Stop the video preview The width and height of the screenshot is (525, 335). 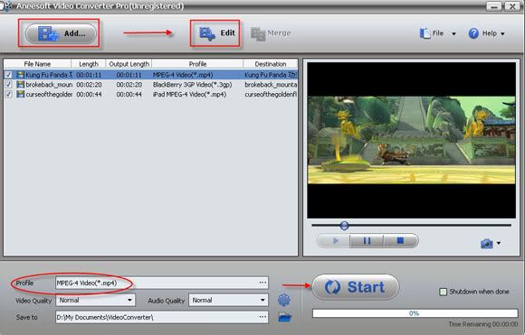(400, 241)
